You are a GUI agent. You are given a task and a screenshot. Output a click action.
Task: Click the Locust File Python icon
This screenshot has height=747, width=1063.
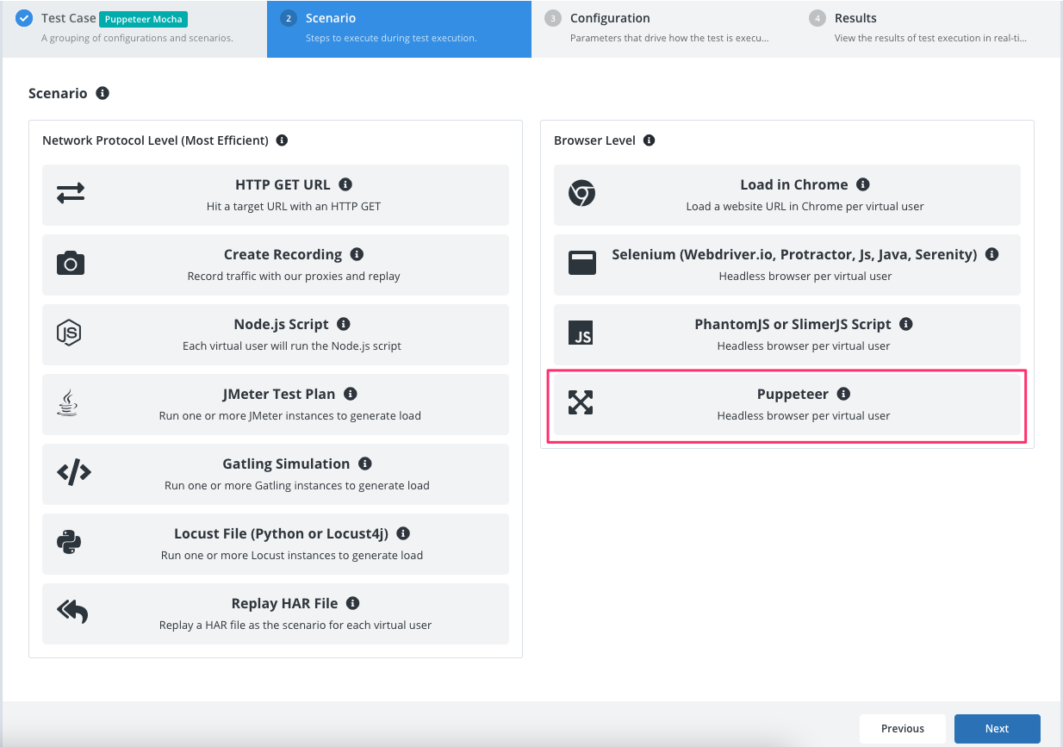pyautogui.click(x=69, y=543)
